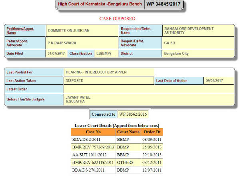Click the Last Action Taken label
The image size is (240, 180).
21,81
